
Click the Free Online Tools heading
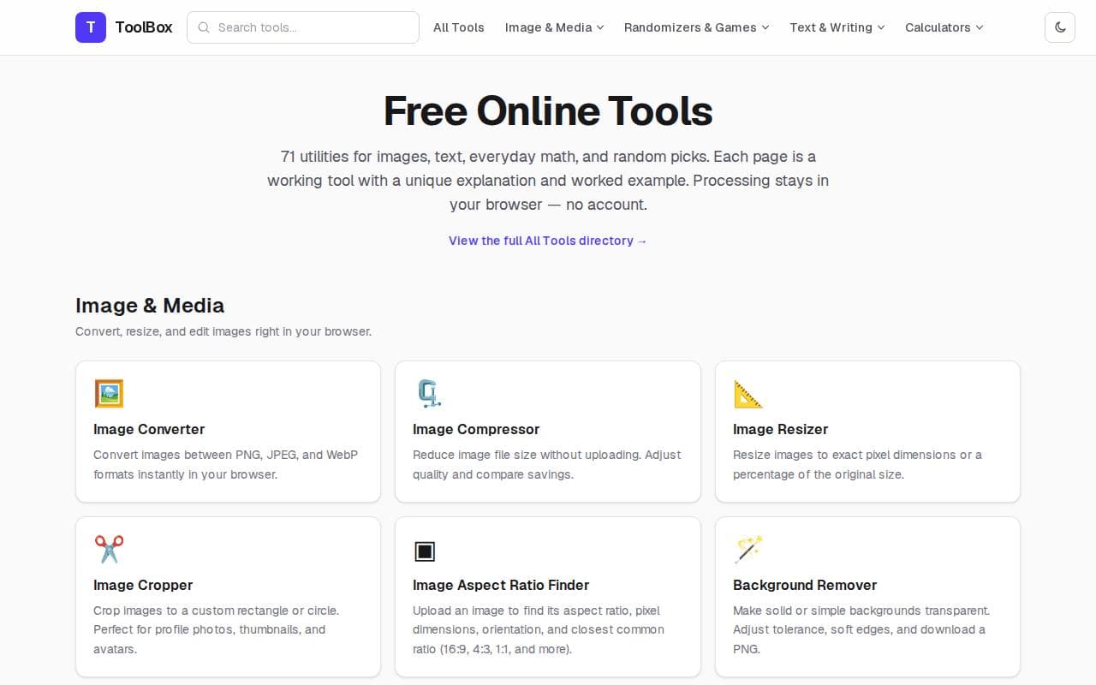point(548,110)
